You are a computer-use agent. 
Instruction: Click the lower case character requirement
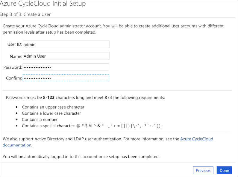tap(51, 113)
